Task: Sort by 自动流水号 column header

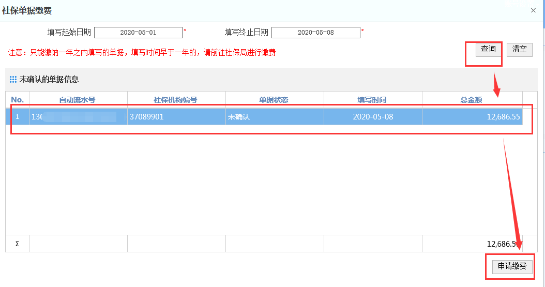Action: (78, 100)
